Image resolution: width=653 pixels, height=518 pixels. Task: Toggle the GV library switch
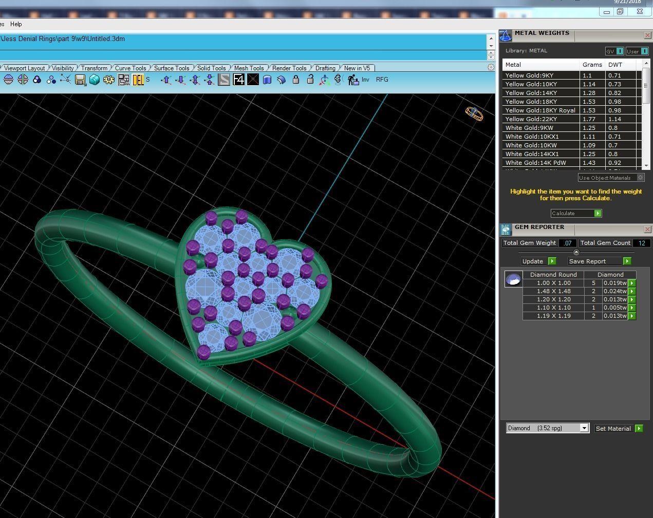tap(614, 51)
